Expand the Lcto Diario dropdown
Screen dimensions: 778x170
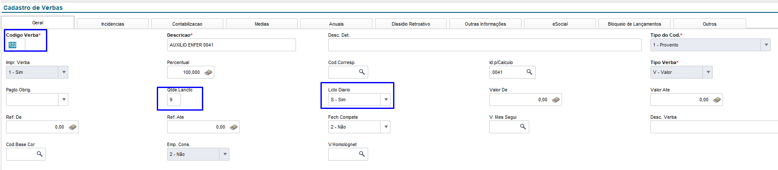tap(386, 100)
